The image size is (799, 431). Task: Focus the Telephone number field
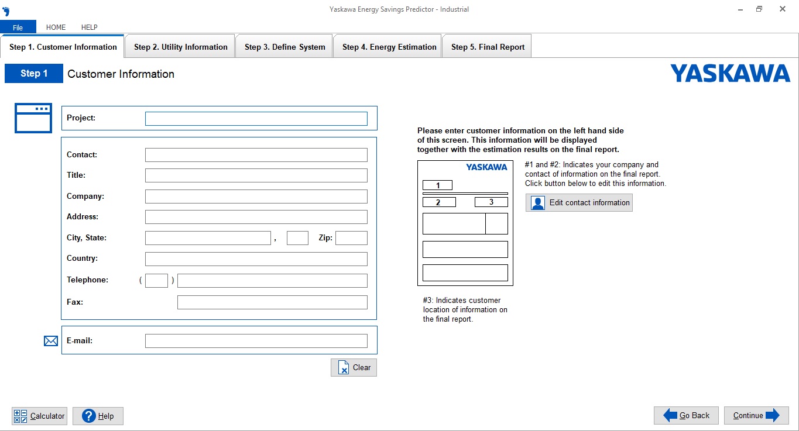272,281
